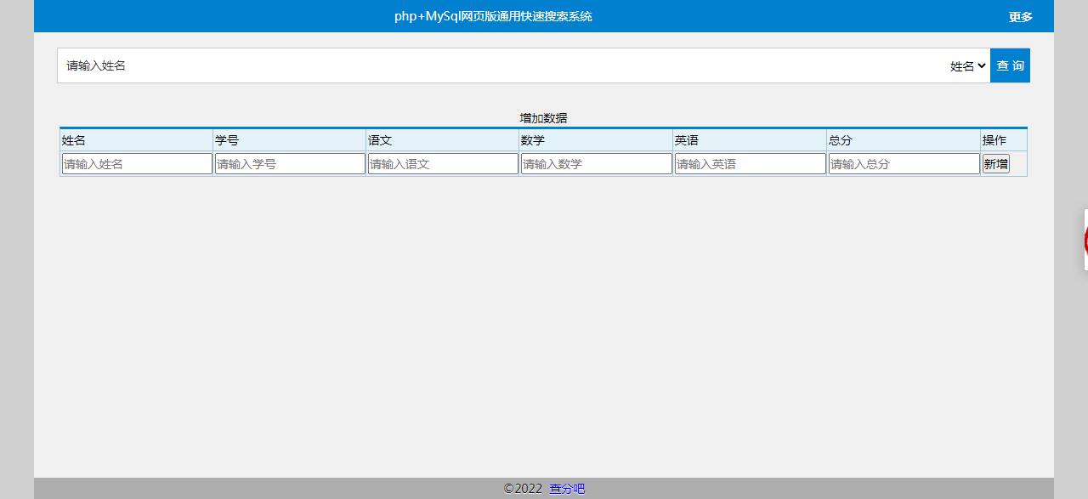Click the 请输入学号 input field
This screenshot has width=1088, height=499.
289,163
